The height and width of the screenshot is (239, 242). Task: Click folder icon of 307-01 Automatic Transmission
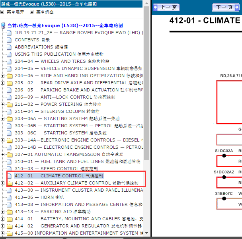tap(10, 155)
